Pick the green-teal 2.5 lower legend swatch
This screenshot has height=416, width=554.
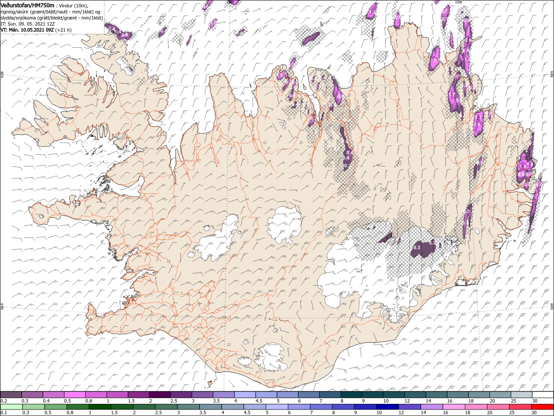tap(166, 407)
